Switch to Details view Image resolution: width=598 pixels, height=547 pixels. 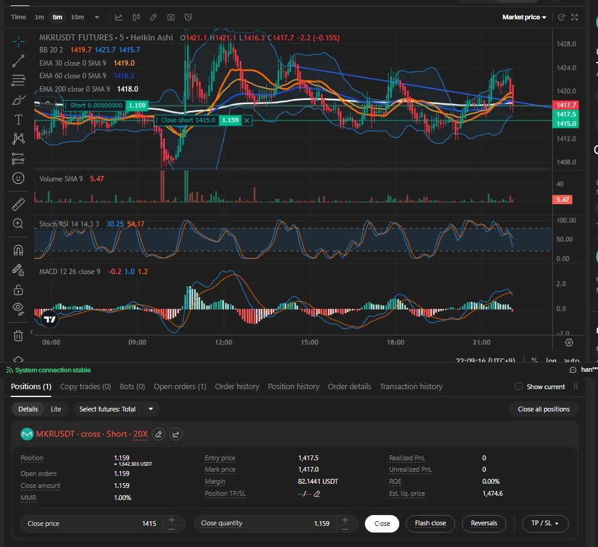pyautogui.click(x=28, y=409)
